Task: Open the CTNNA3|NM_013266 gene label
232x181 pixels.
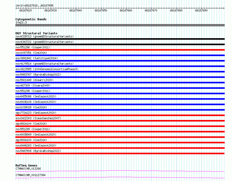Action: click(28, 169)
